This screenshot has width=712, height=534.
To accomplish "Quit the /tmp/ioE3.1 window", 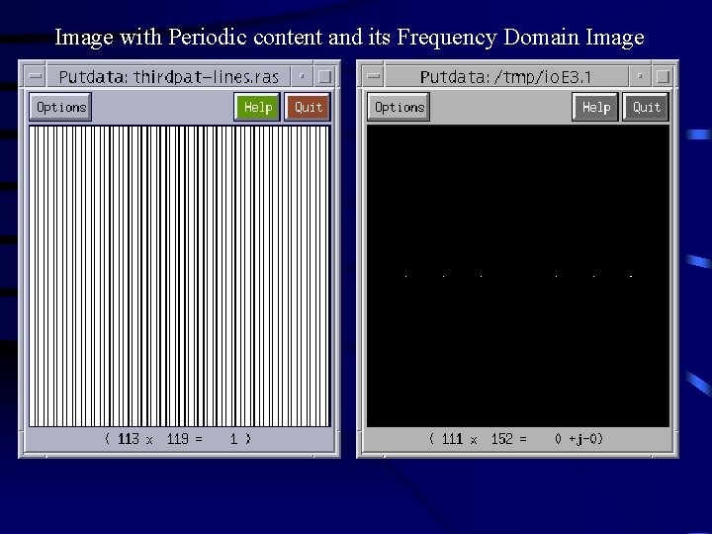I will pyautogui.click(x=646, y=107).
